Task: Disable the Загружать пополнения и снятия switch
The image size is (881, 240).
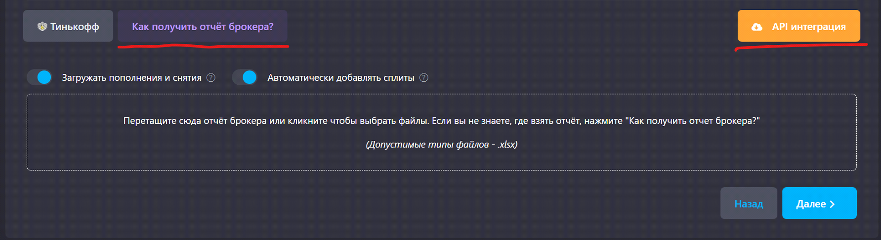Action: coord(40,77)
